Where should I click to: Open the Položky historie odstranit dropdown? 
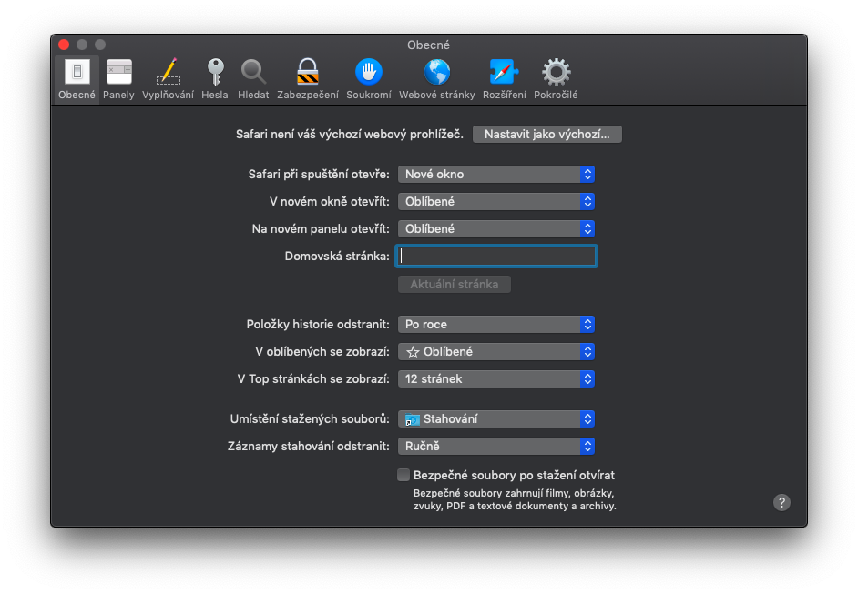click(496, 324)
